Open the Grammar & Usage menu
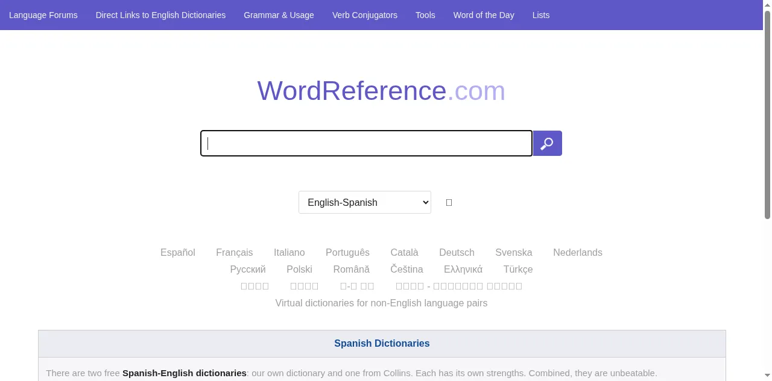 pos(279,15)
